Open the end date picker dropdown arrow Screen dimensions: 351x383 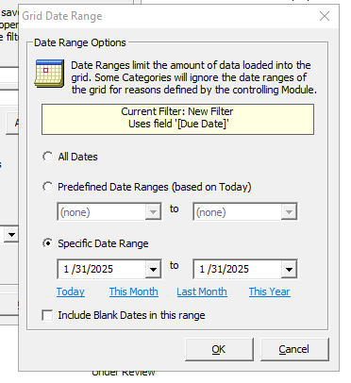289,269
